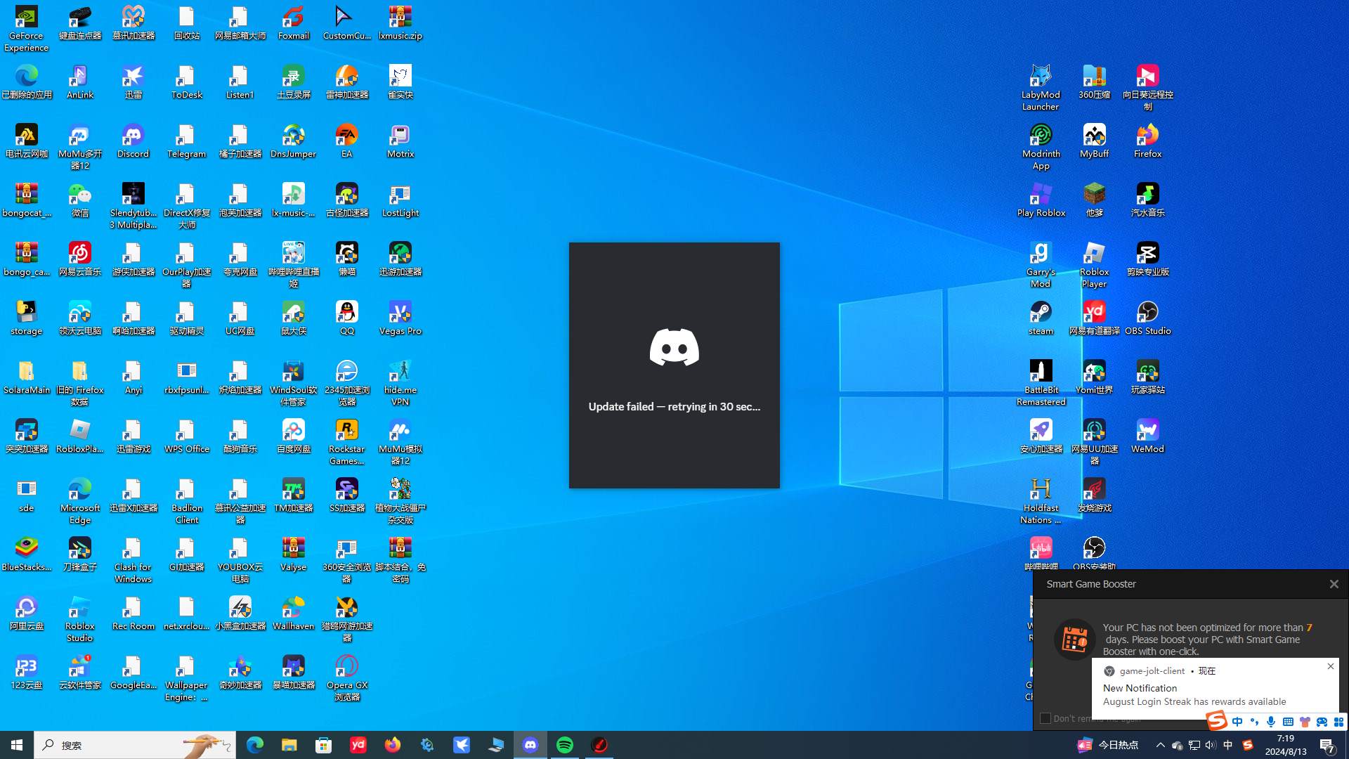Click the Spotify taskbar icon

pos(565,745)
